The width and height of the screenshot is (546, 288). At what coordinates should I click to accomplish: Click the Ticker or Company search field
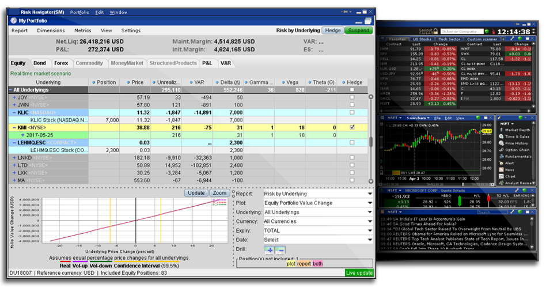(x=462, y=31)
